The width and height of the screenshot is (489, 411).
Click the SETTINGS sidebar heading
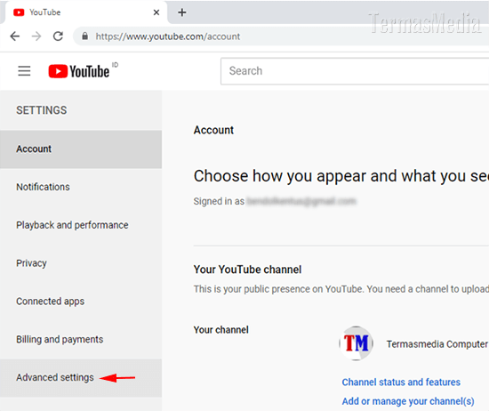[42, 110]
